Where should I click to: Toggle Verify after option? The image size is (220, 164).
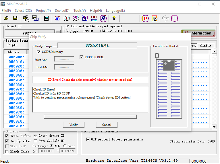7,141
